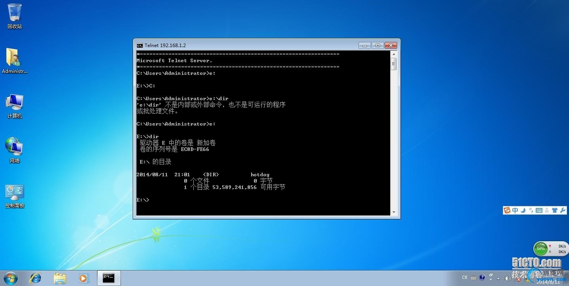Click the Telnet vertical scrollbar thumb

[393, 64]
